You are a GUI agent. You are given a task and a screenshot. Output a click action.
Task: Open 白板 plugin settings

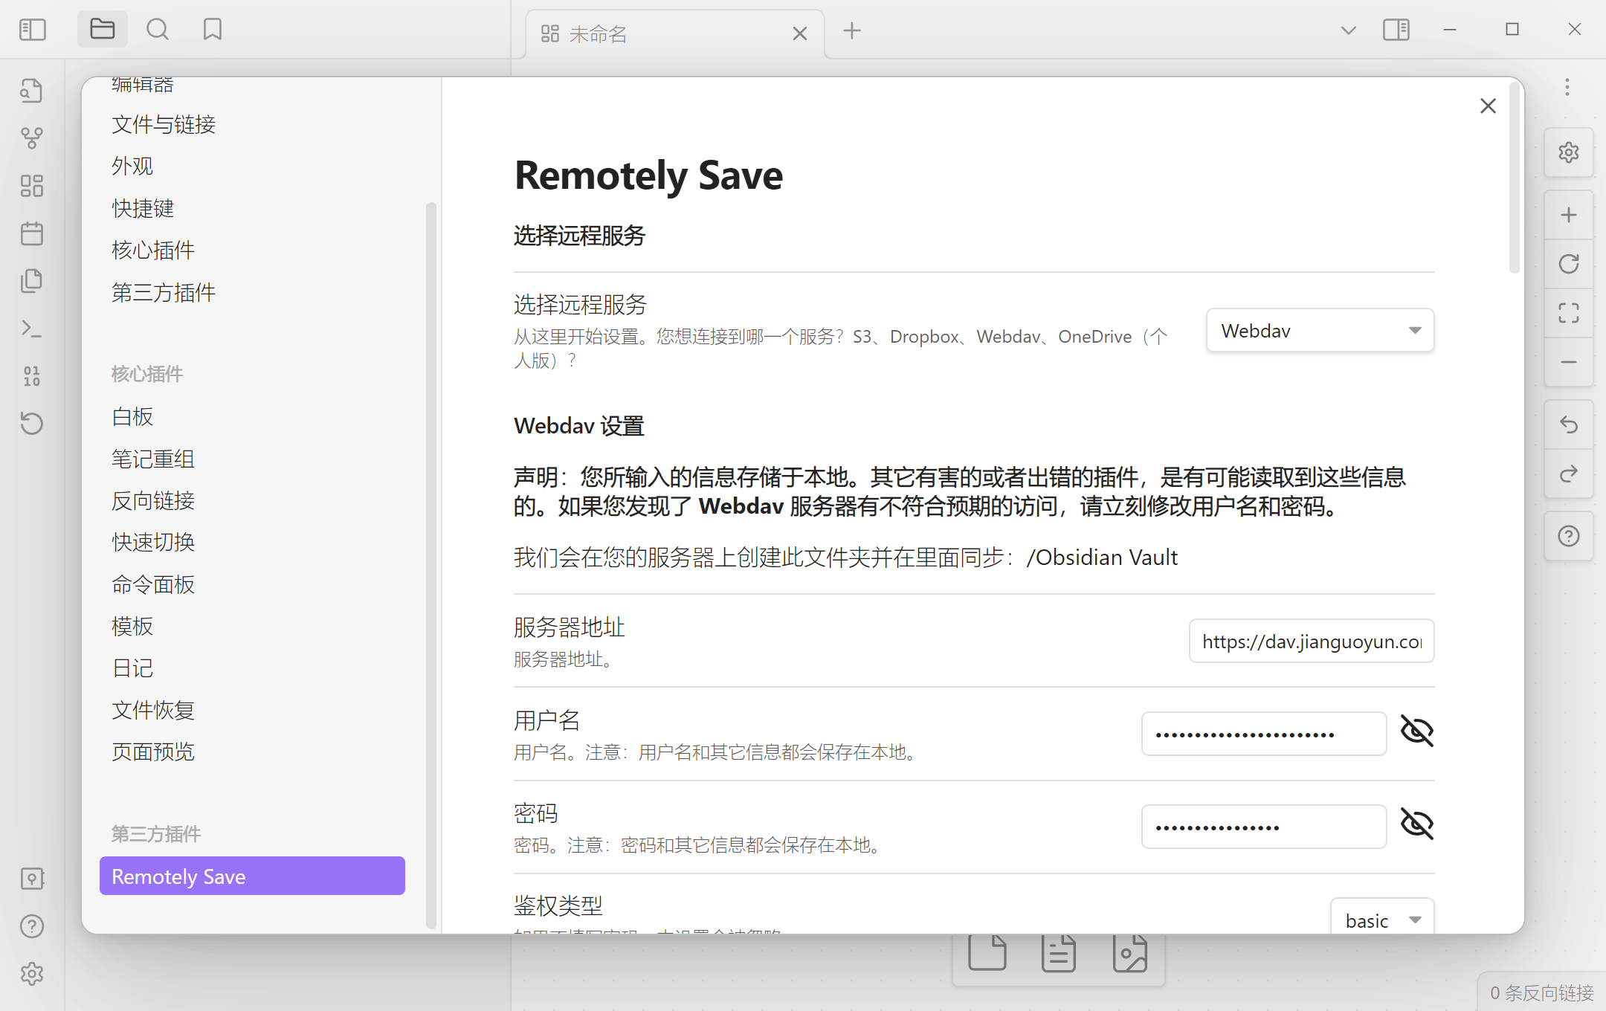(252, 416)
